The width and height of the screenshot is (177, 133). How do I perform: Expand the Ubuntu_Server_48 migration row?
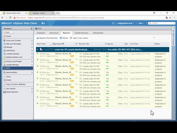38,54
